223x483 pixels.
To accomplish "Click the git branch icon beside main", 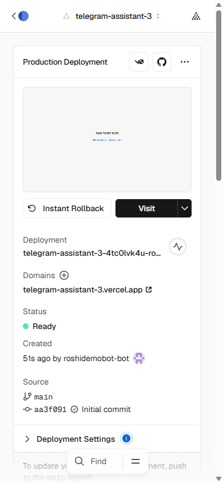I will click(27, 396).
